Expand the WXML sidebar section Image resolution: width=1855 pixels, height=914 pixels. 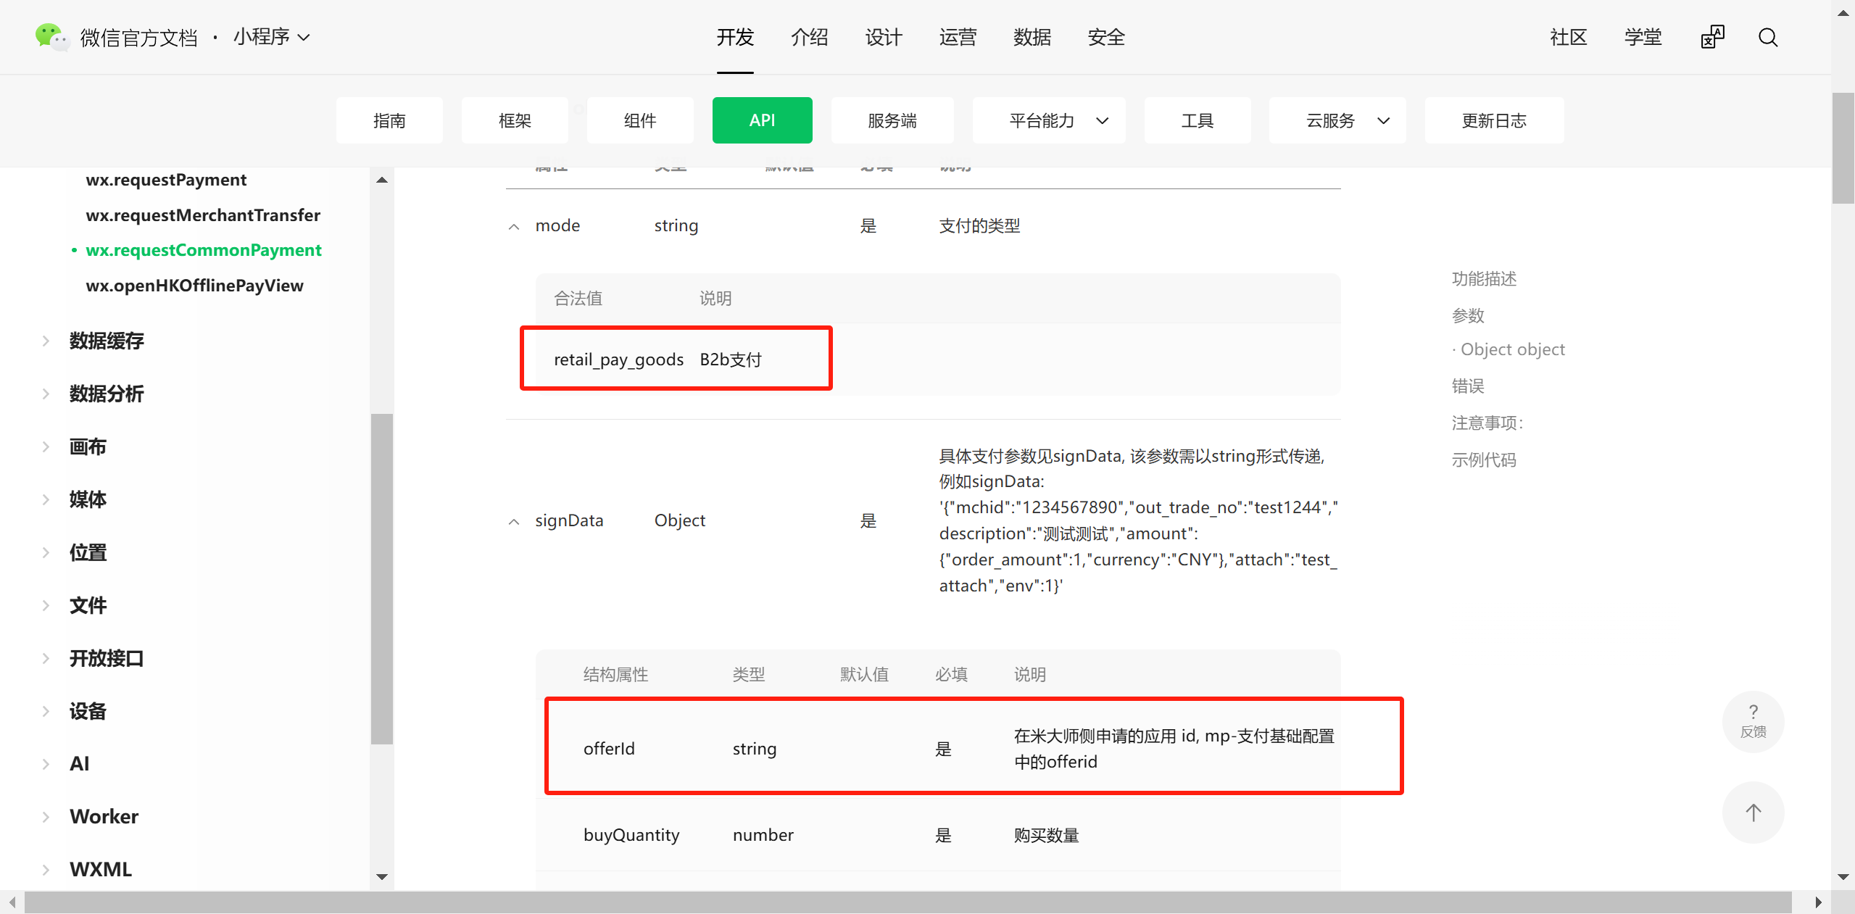tap(46, 869)
